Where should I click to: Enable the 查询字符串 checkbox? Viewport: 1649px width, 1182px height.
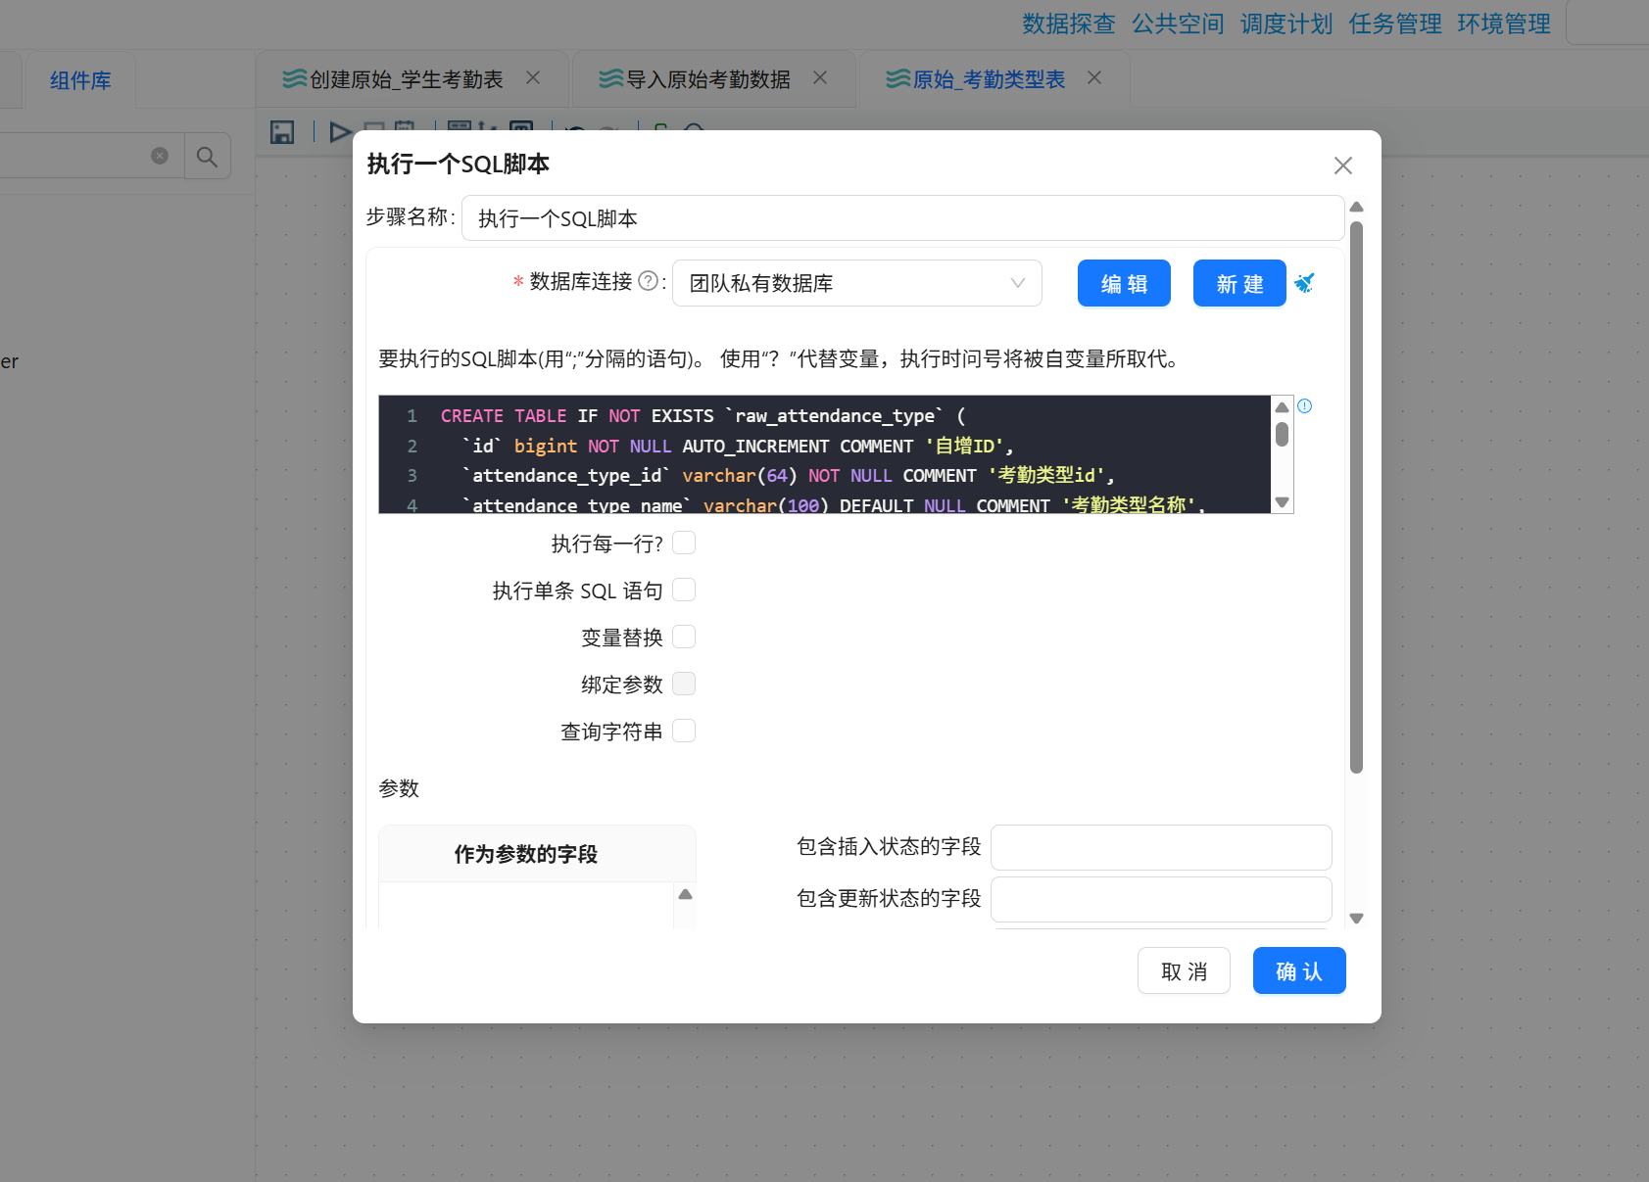click(684, 731)
